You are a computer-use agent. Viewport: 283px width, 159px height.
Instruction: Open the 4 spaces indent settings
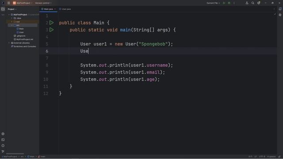pyautogui.click(x=271, y=157)
